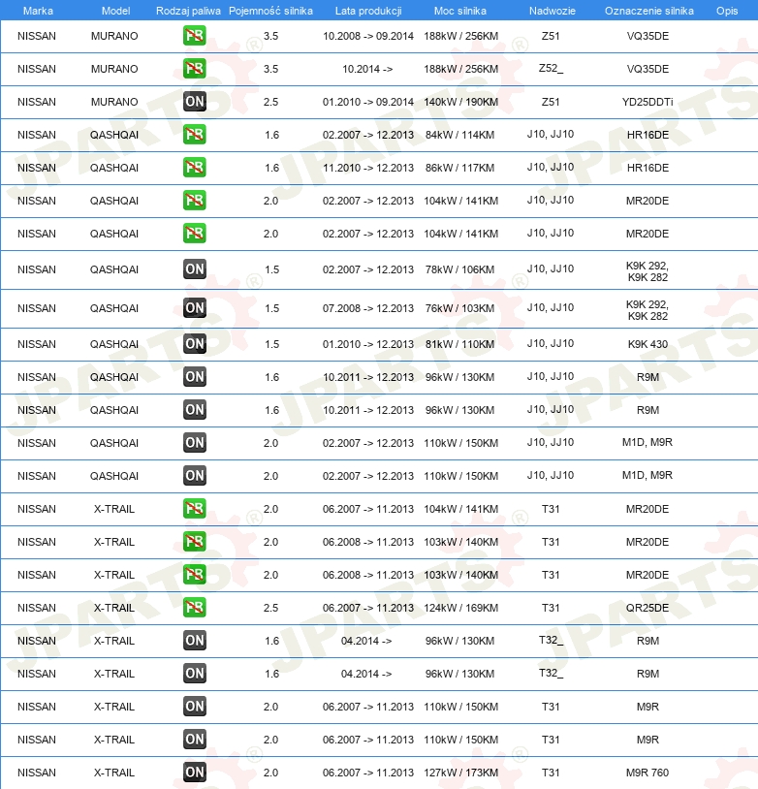Click the 3.5 capacity in the Z52_ row
The image size is (758, 789).
pyautogui.click(x=270, y=69)
